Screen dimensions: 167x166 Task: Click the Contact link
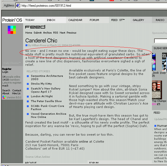coord(17,91)
